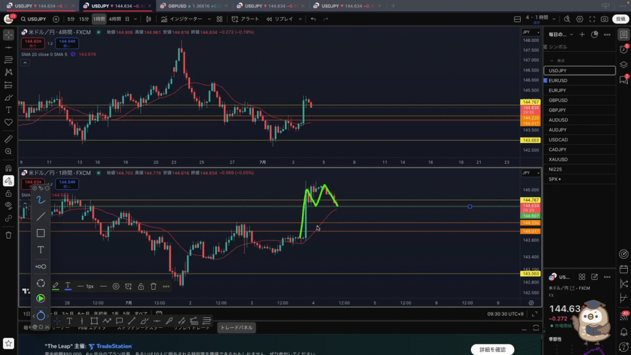Pick the curved brush tool in floating palette
The width and height of the screenshot is (631, 355).
[41, 200]
